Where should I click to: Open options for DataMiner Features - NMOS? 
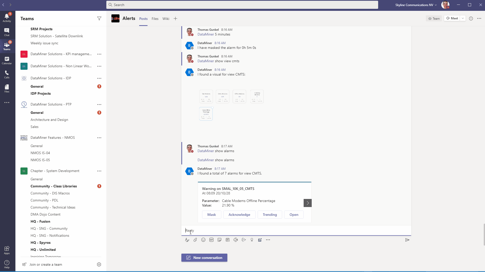[99, 138]
